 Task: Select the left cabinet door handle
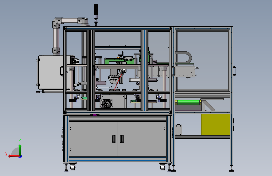pos(114,139)
